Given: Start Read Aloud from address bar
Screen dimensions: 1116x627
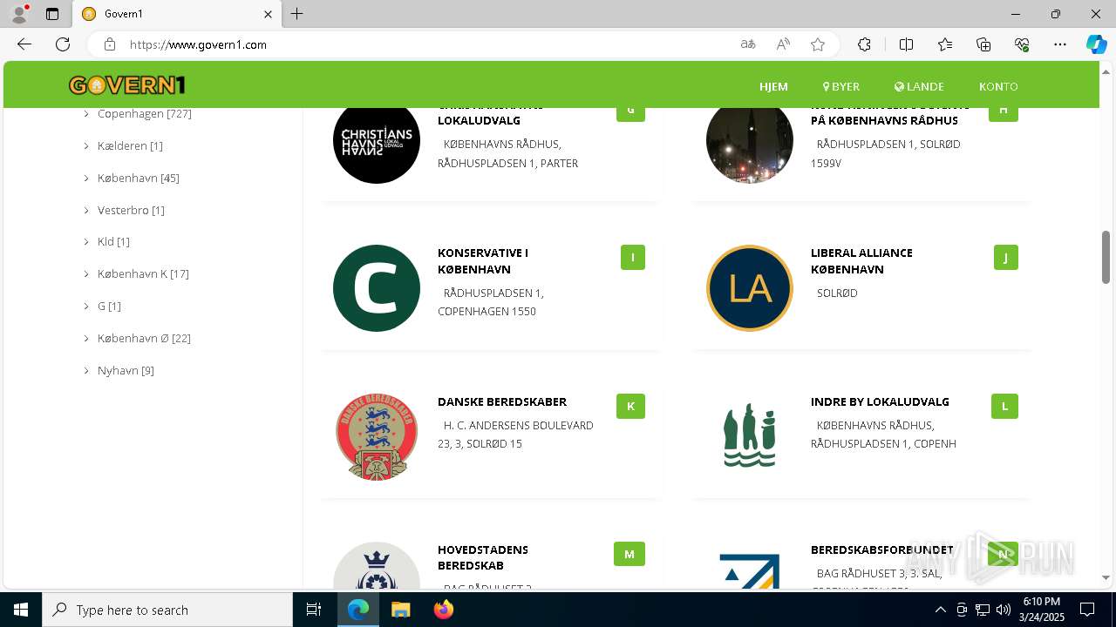Looking at the screenshot, I should [x=783, y=44].
